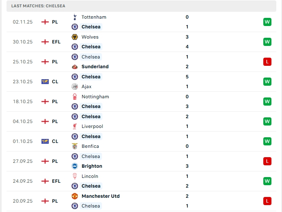Click the Lincoln club crest icon
The width and height of the screenshot is (282, 212).
[75, 176]
